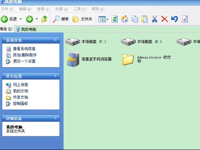
Task: Click the Up one level folder icon
Action: pos(44,19)
